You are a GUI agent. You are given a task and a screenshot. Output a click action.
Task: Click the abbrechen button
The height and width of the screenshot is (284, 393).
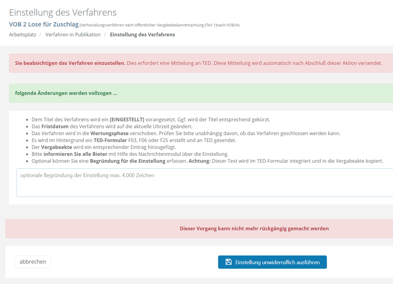tap(33, 262)
